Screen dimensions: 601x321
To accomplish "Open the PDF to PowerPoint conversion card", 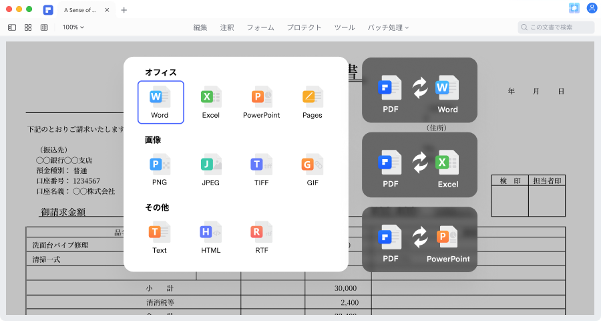I will pyautogui.click(x=420, y=239).
